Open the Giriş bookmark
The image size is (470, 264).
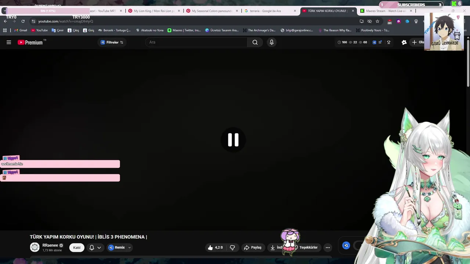88,30
